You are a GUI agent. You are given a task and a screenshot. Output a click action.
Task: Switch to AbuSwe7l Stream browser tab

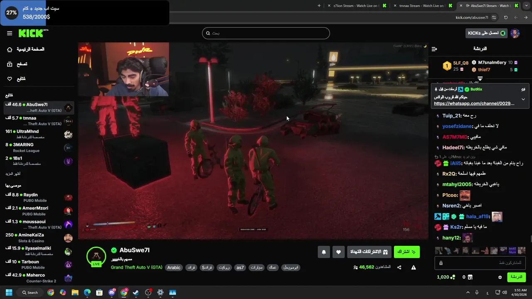point(488,6)
